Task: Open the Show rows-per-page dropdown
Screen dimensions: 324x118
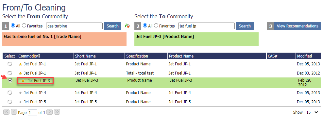Action: point(312,112)
